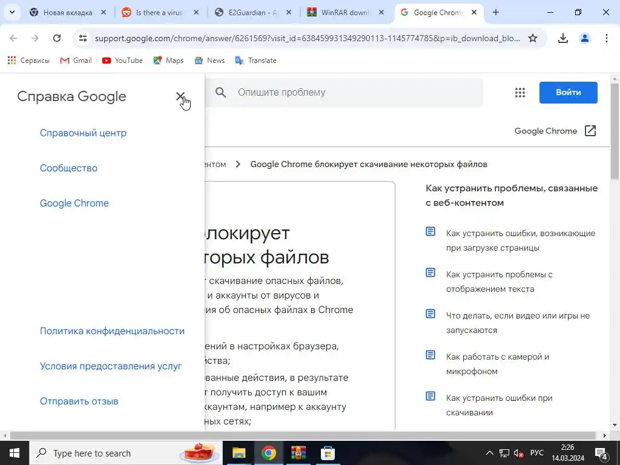Open the Сообщество link
Image resolution: width=620 pixels, height=465 pixels.
[x=68, y=168]
